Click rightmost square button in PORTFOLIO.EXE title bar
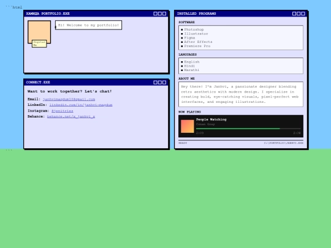Screen dimensions: 331x248 tap(164, 13)
